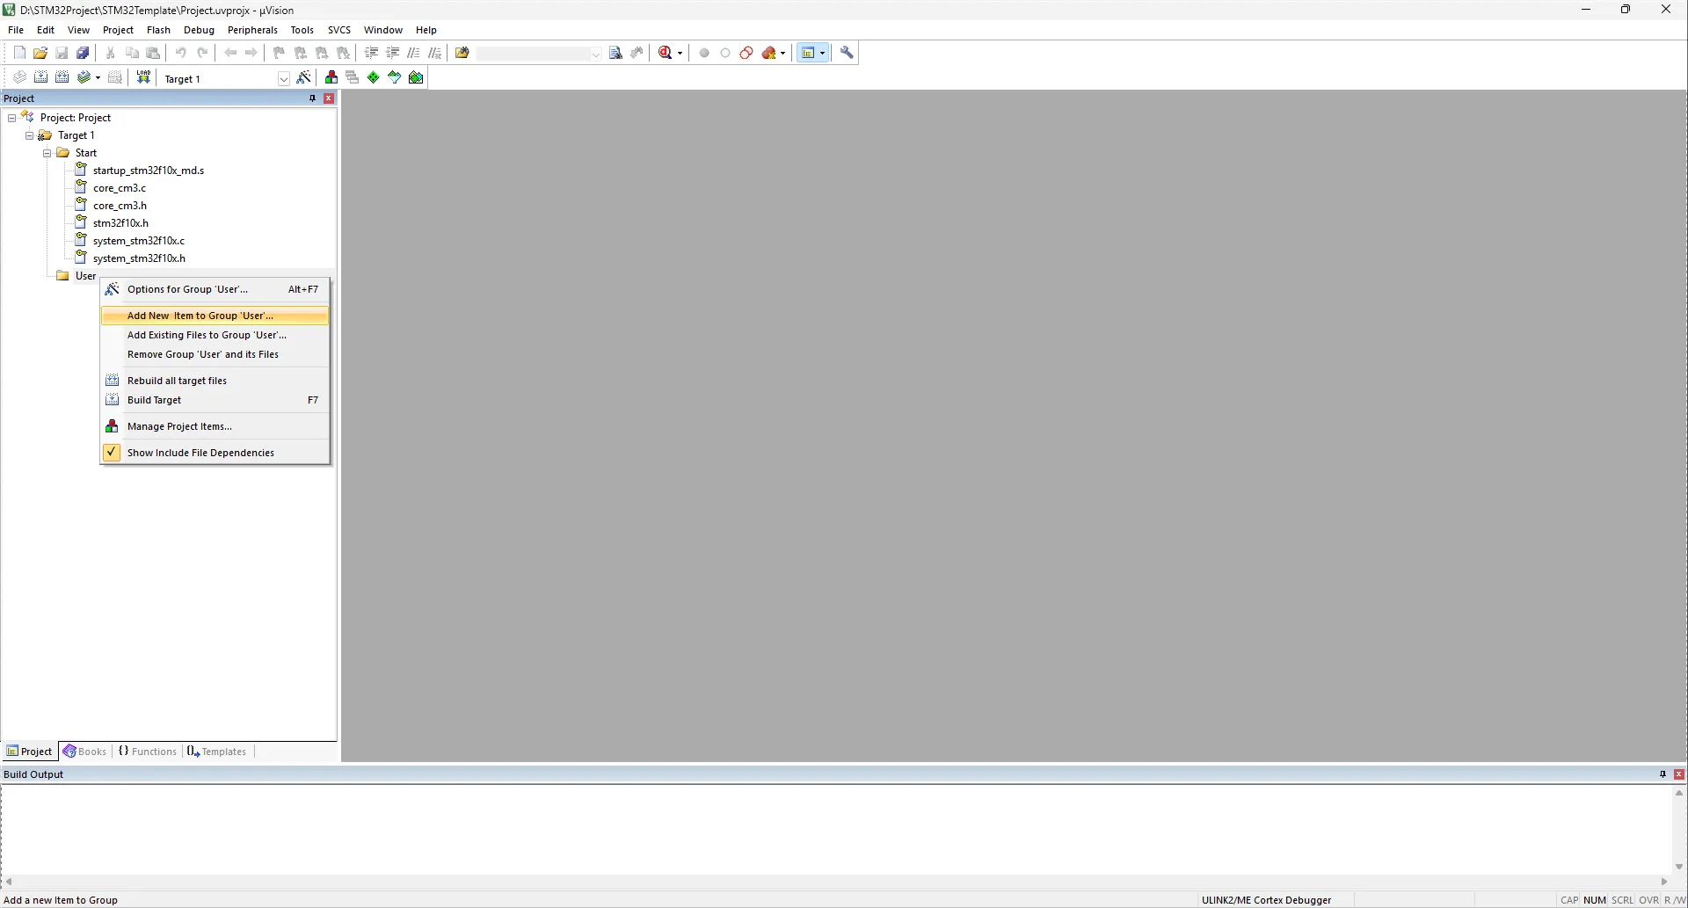The width and height of the screenshot is (1688, 908).
Task: Select core_cm3.c file in tree
Action: 120,188
